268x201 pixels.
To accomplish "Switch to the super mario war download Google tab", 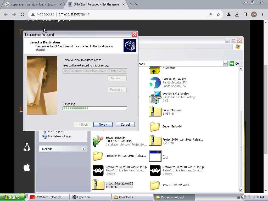I will click(33, 5).
